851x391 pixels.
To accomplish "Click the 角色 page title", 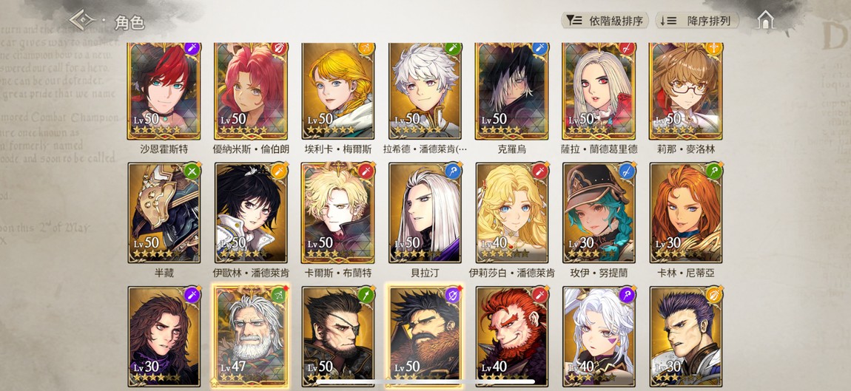I will click(x=129, y=23).
